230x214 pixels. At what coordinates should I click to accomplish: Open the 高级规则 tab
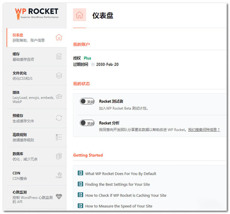[37, 137]
